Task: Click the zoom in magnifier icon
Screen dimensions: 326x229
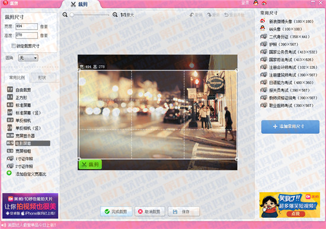Action: [x=115, y=15]
